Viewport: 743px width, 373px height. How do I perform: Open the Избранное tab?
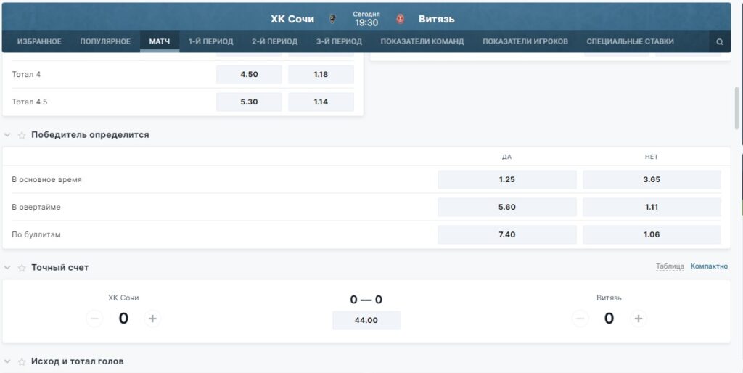pyautogui.click(x=39, y=41)
